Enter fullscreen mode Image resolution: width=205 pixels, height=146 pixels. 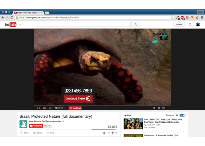[168, 108]
